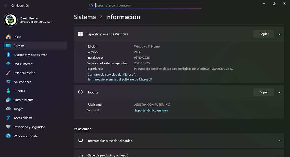The image size is (290, 157).
Task: Select the Personalización paintbrush icon
Action: point(8,73)
